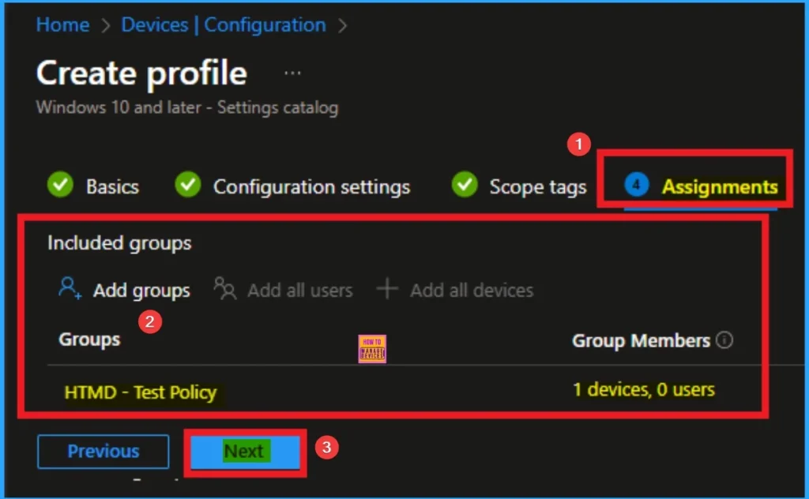Click the Previous button
809x499 pixels.
103,452
